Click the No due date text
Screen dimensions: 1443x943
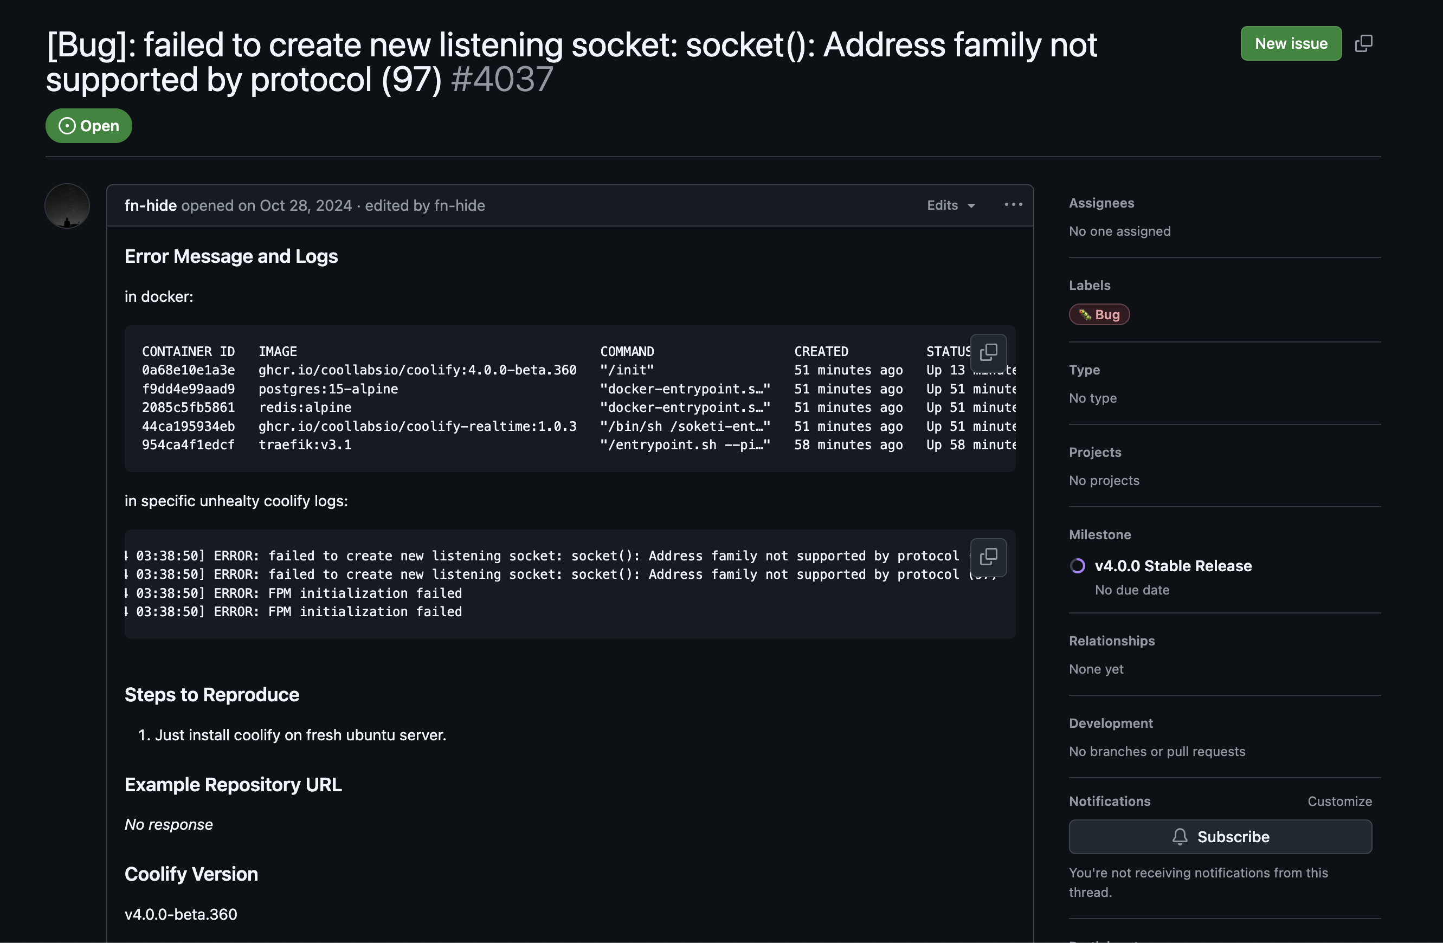pos(1132,590)
